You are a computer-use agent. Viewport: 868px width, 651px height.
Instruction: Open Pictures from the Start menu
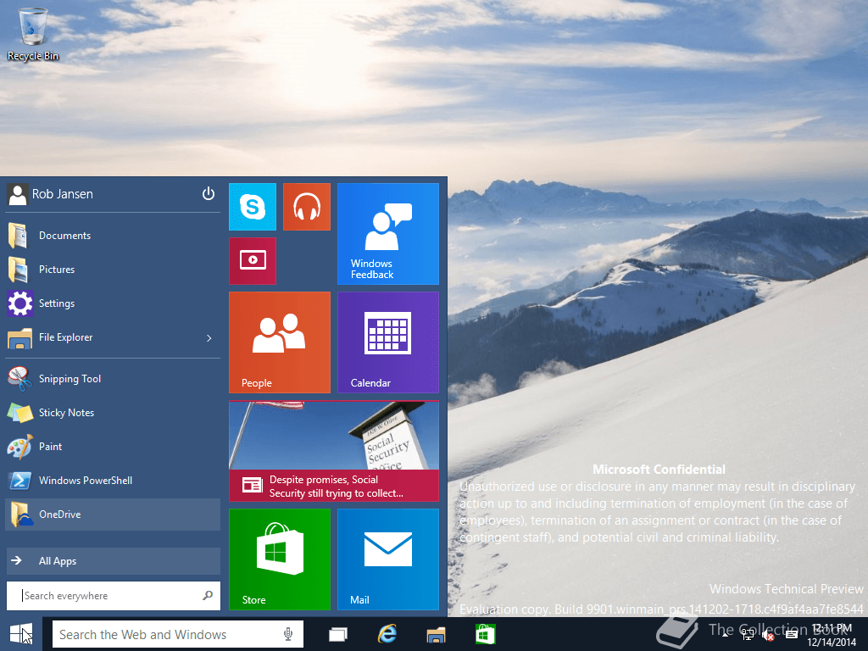tap(113, 270)
